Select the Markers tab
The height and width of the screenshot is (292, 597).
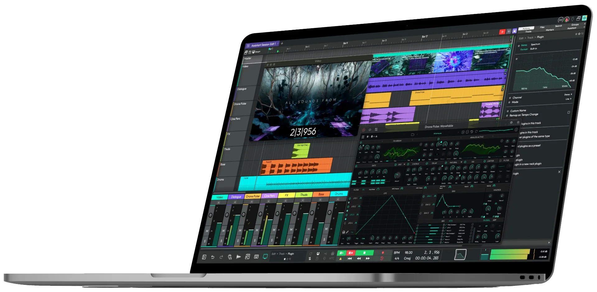pos(550,30)
